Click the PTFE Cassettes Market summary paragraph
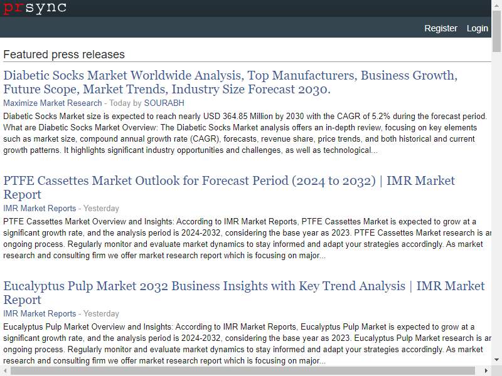Image resolution: width=502 pixels, height=376 pixels. 247,239
